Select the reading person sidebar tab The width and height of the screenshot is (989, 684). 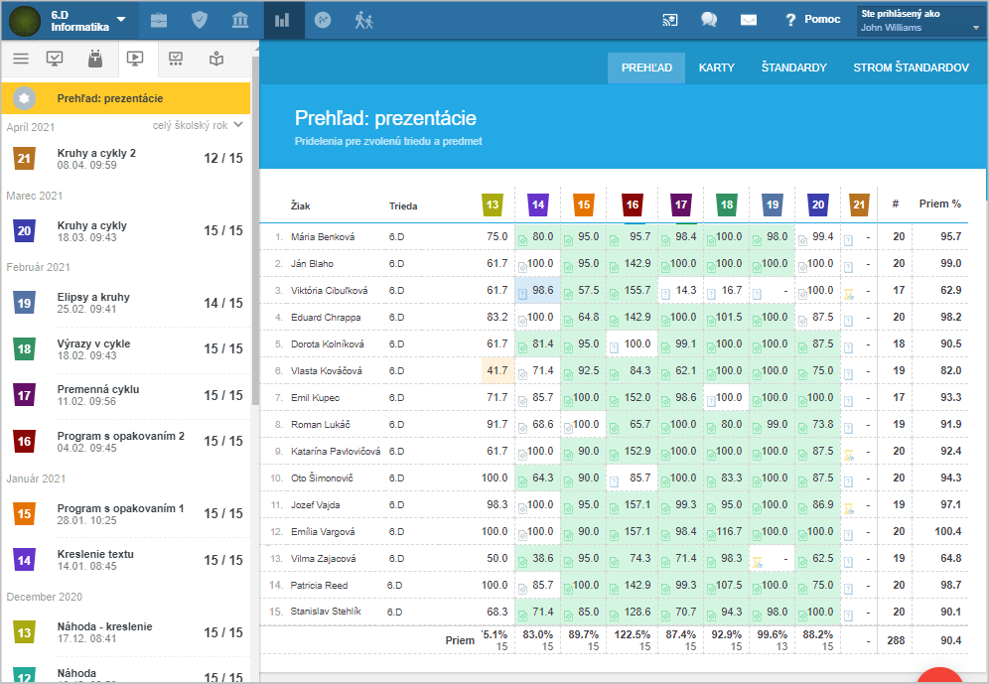[216, 59]
